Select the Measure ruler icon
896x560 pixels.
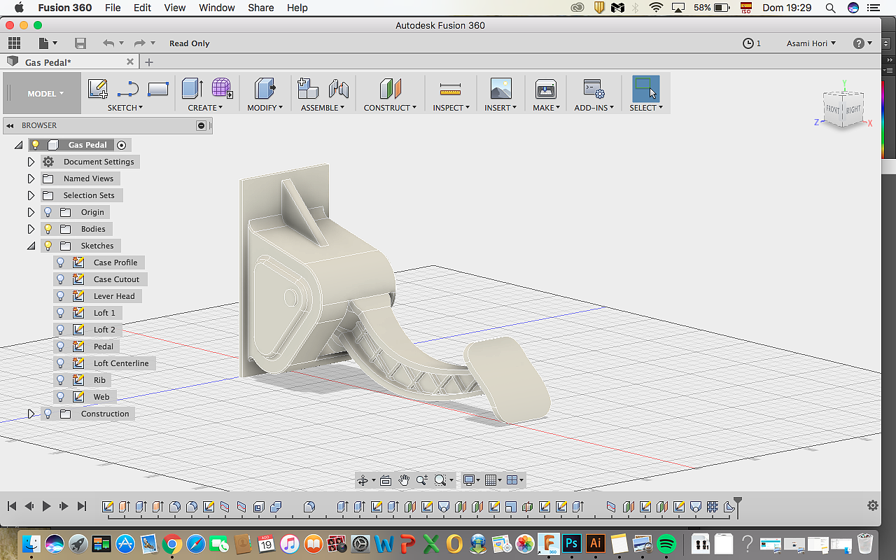click(450, 89)
